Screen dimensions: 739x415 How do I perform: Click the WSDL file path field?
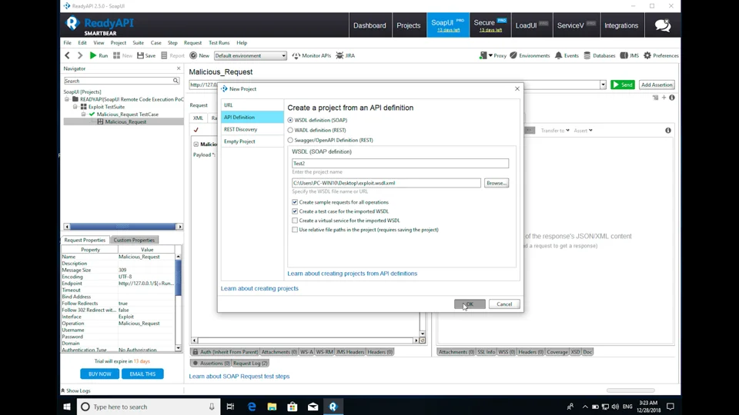(386, 183)
